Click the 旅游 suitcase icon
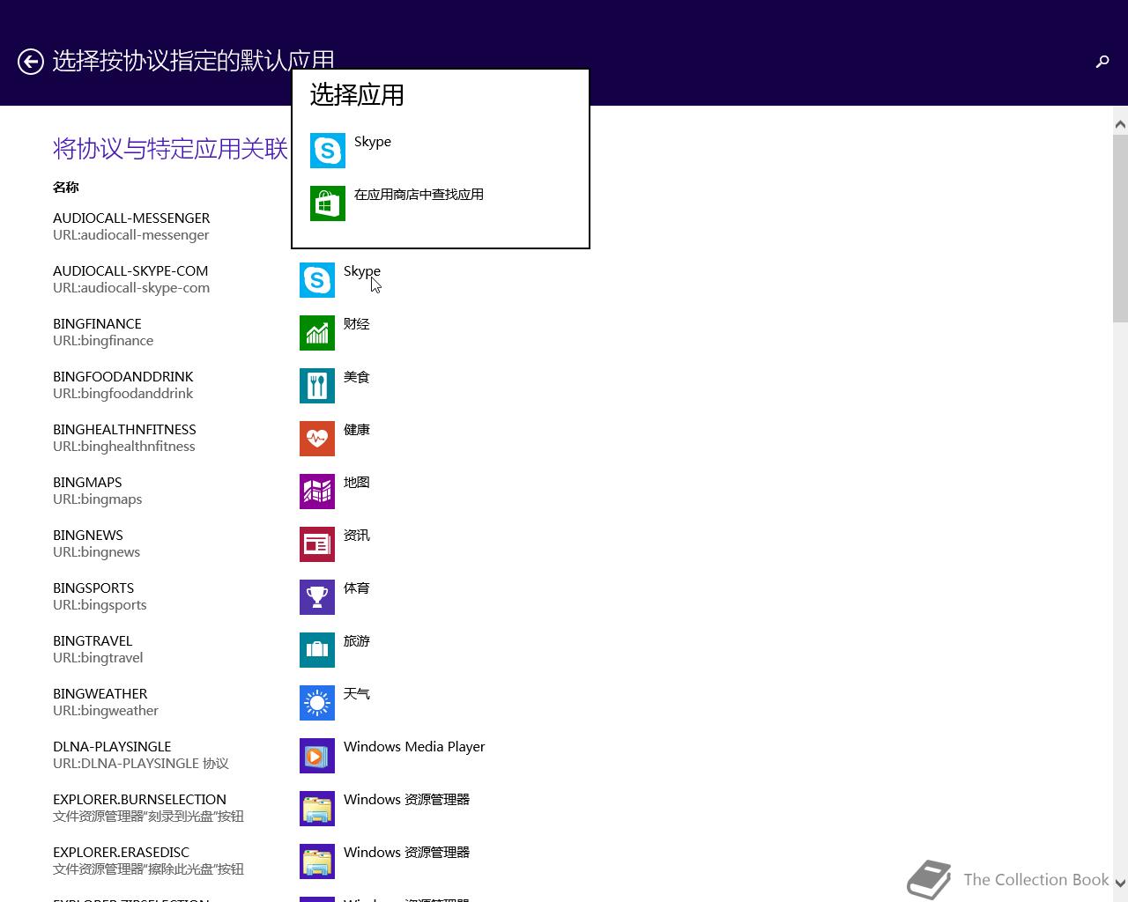This screenshot has width=1128, height=902. click(317, 650)
